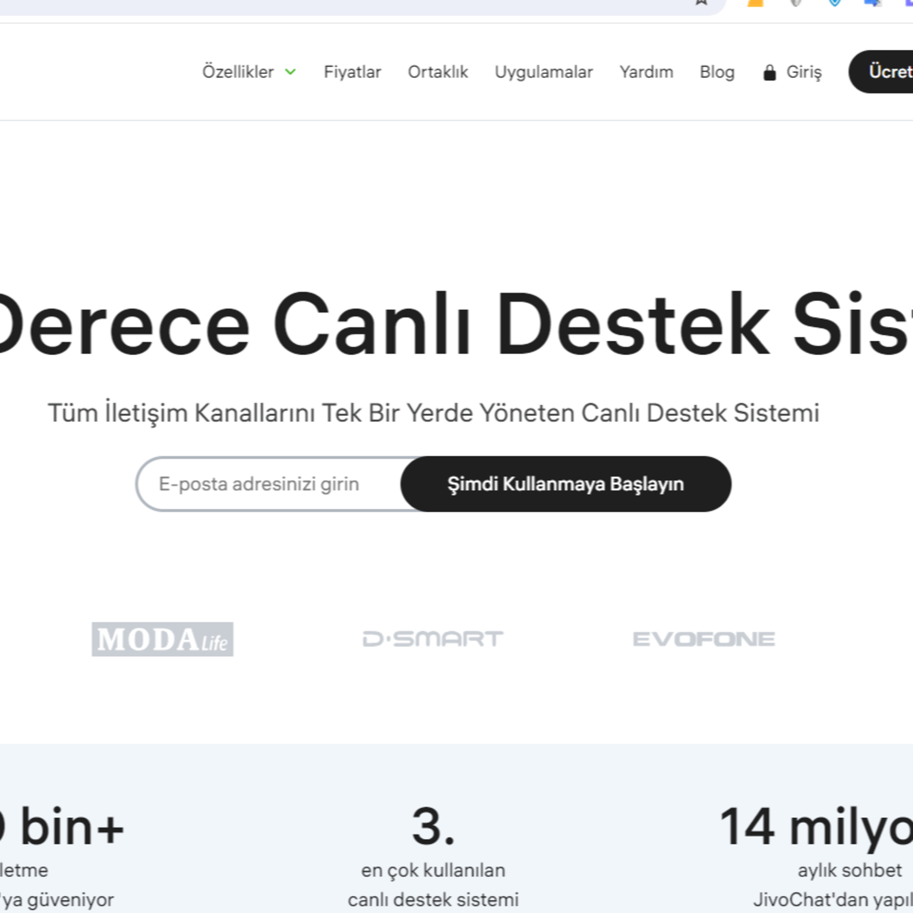Open the Özellikler menu item
The width and height of the screenshot is (913, 913).
(238, 72)
